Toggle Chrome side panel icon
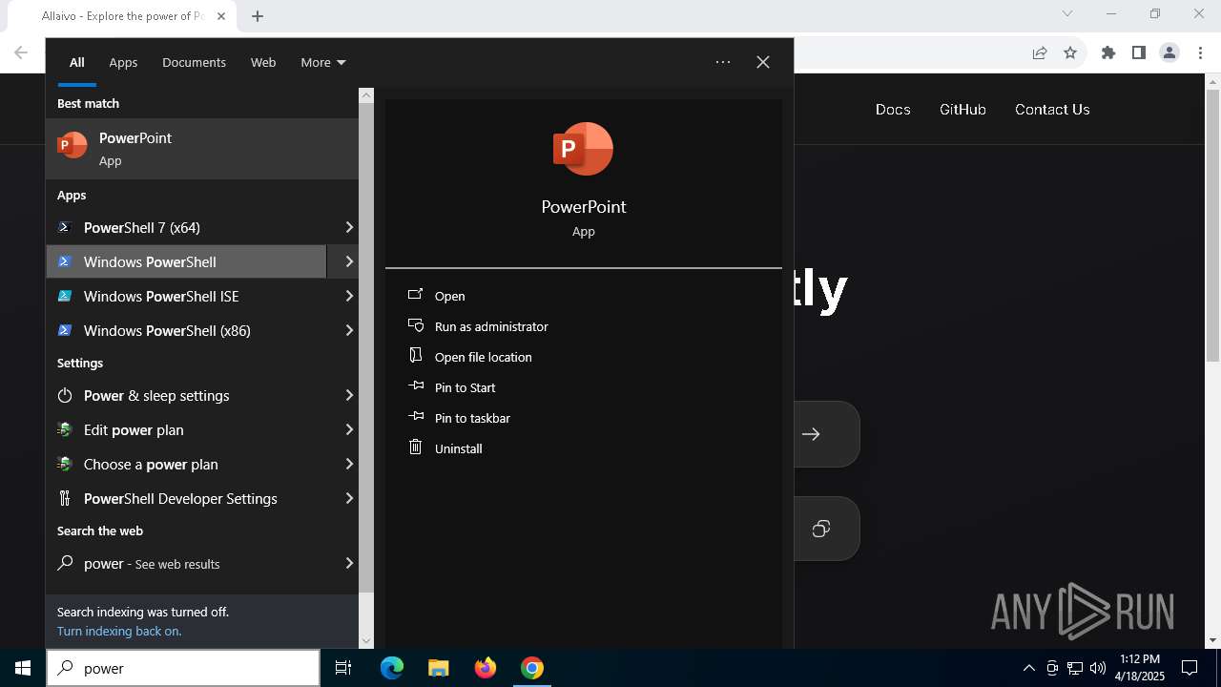1221x687 pixels. pyautogui.click(x=1139, y=52)
